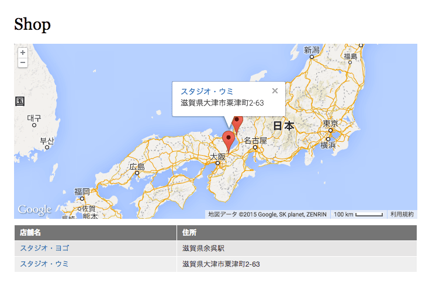This screenshot has width=422, height=283.
Task: Click the 東京 city label on map
Action: pos(330,124)
